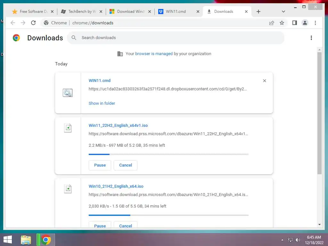Close the WIN11.cmd Dropbox tab
Image resolution: width=328 pixels, height=246 pixels.
click(x=198, y=12)
